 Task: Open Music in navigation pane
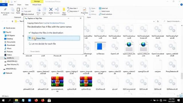tap(8, 48)
